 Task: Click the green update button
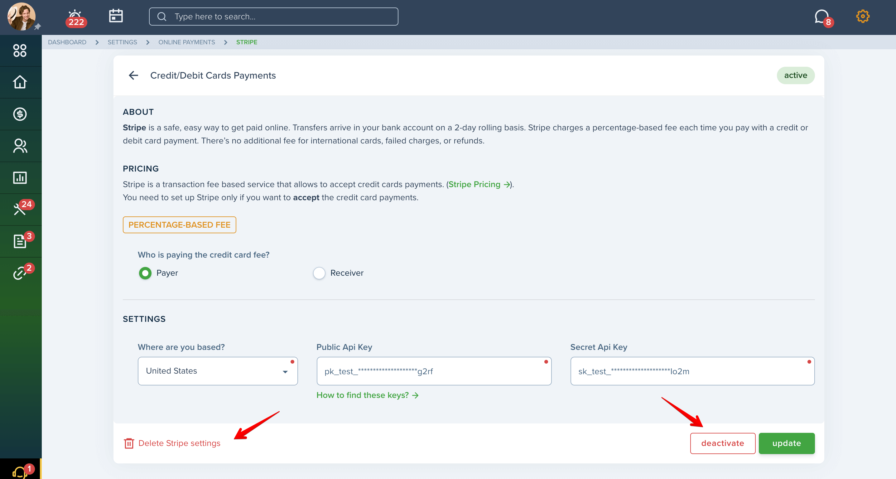click(787, 443)
